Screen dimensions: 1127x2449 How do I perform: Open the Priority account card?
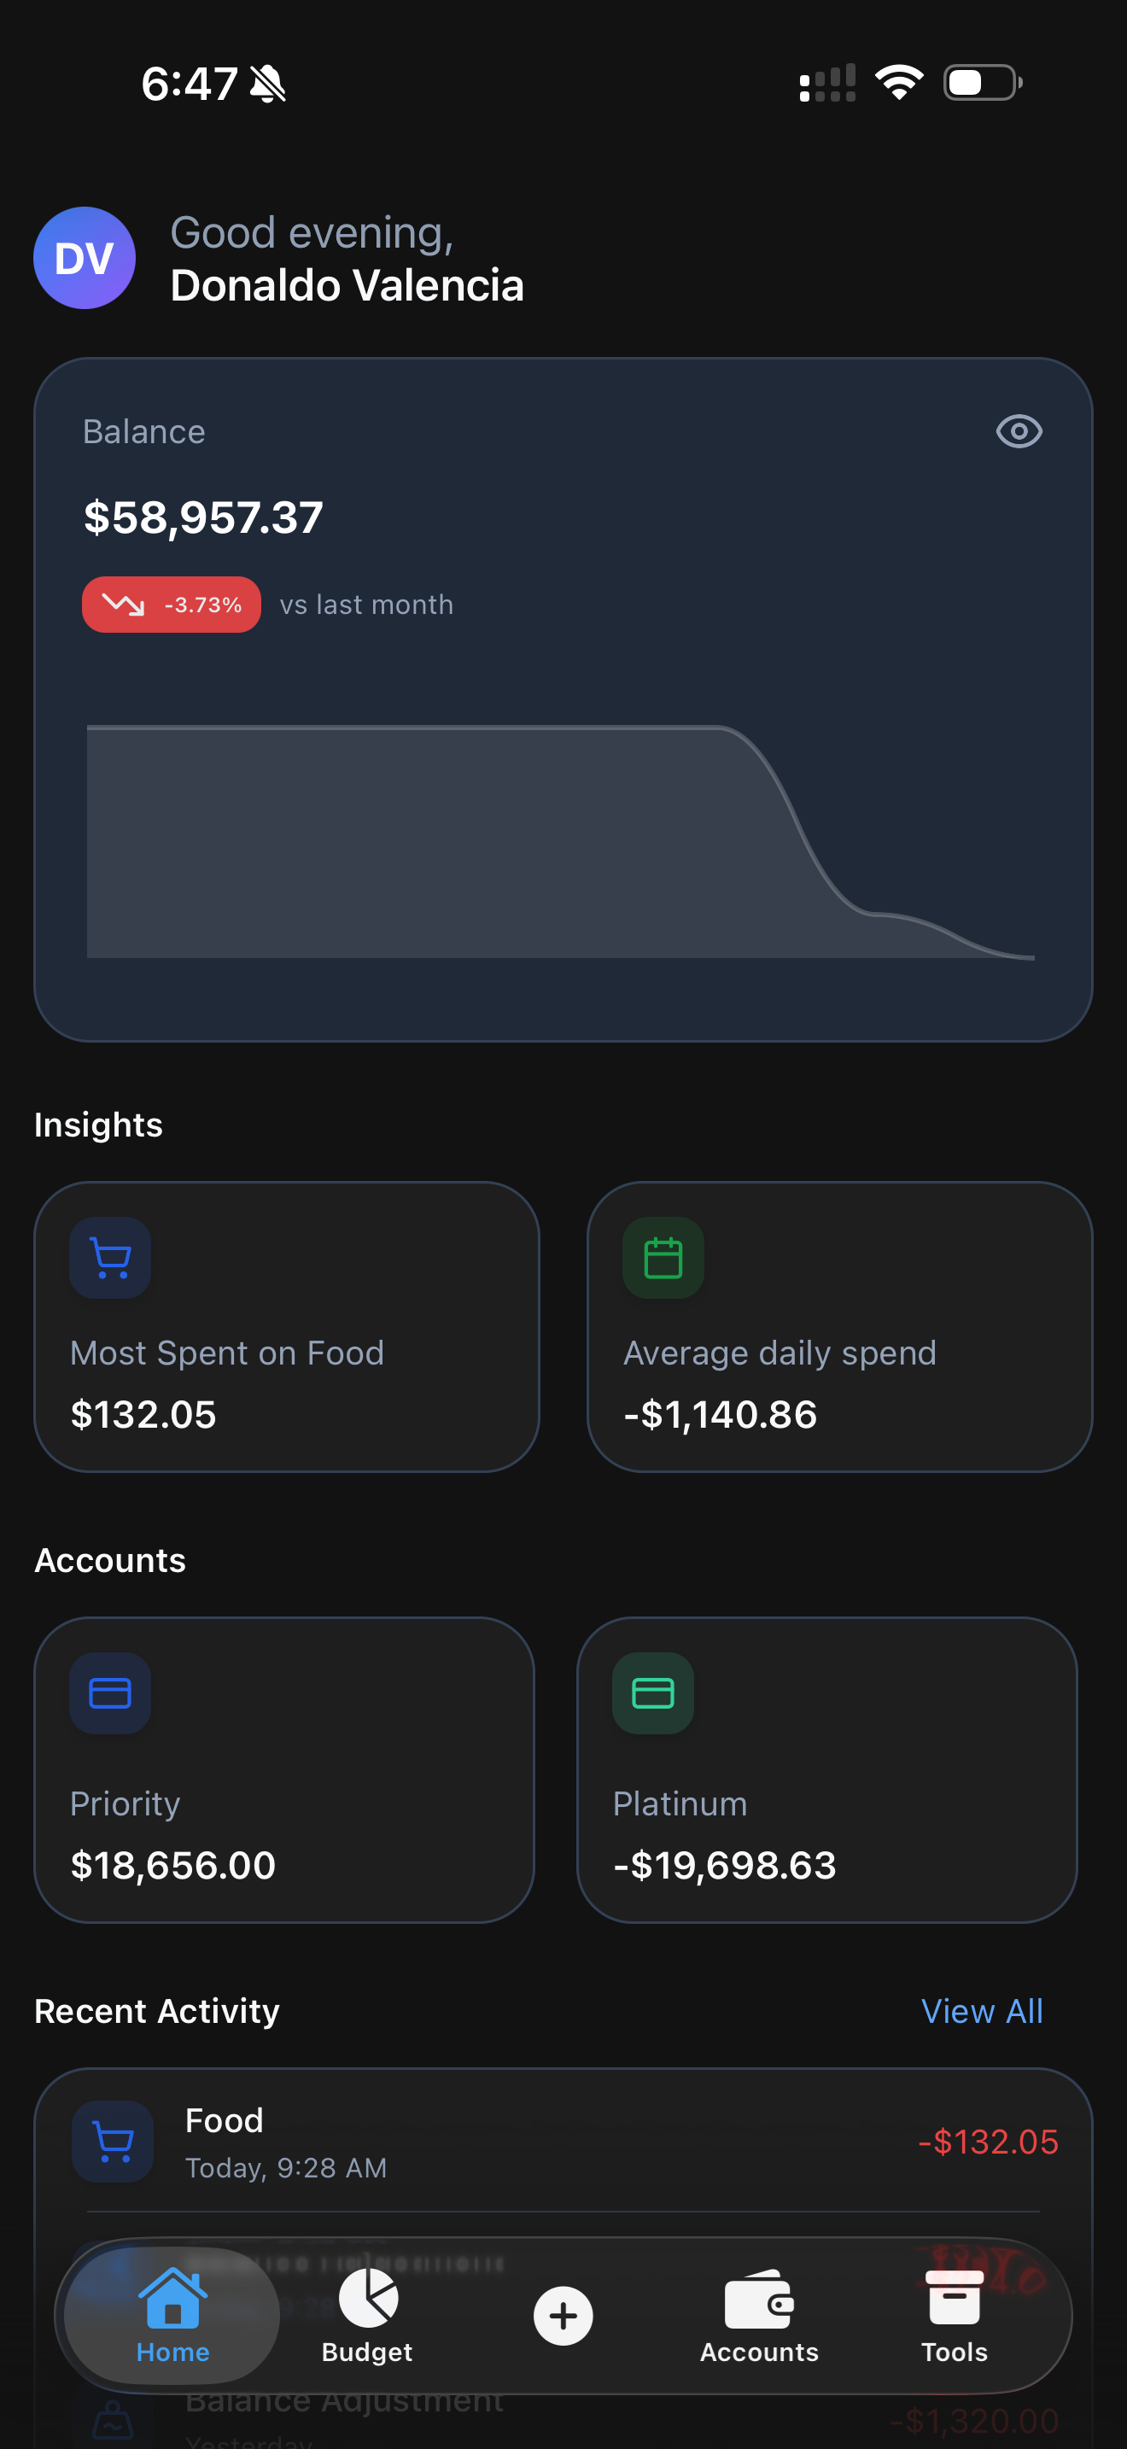(284, 1770)
